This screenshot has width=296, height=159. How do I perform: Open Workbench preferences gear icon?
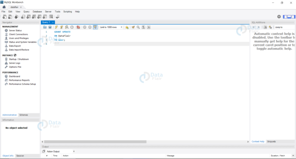coord(279,16)
